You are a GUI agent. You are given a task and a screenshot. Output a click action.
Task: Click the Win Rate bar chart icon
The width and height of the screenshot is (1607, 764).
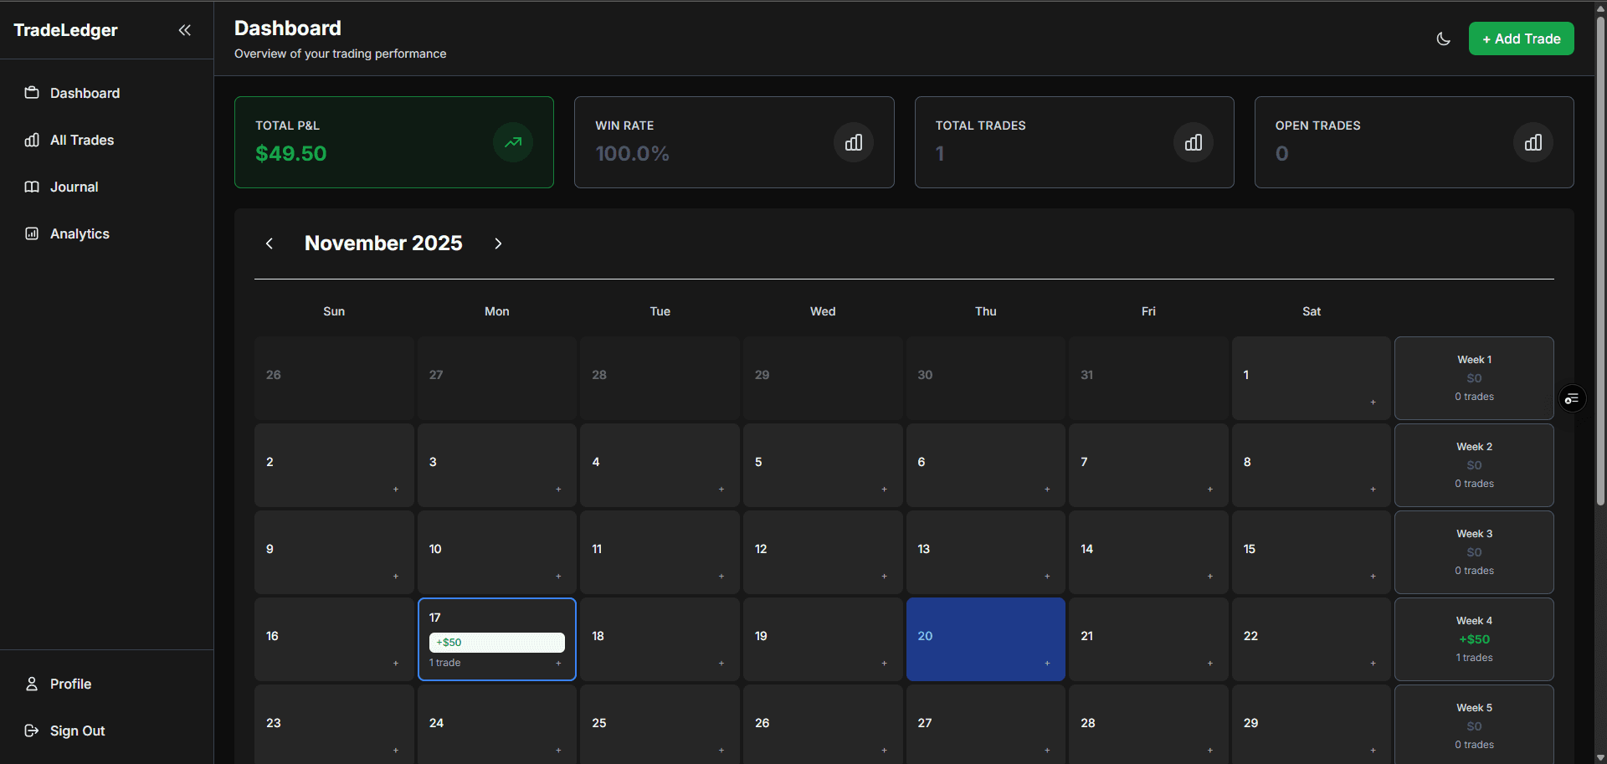click(853, 142)
